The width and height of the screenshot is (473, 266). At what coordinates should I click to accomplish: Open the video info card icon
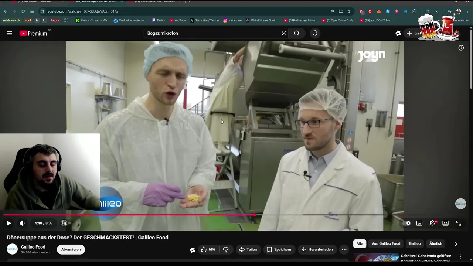click(461, 48)
